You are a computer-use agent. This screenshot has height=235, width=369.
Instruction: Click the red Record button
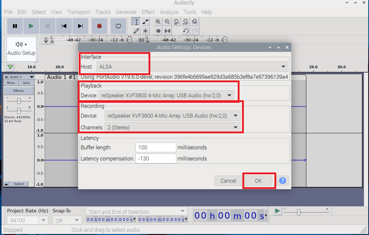[99, 26]
